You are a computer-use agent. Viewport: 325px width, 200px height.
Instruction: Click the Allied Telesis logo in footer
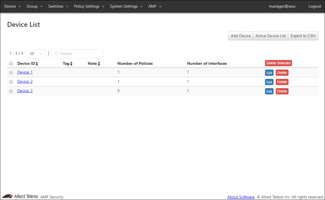20,196
